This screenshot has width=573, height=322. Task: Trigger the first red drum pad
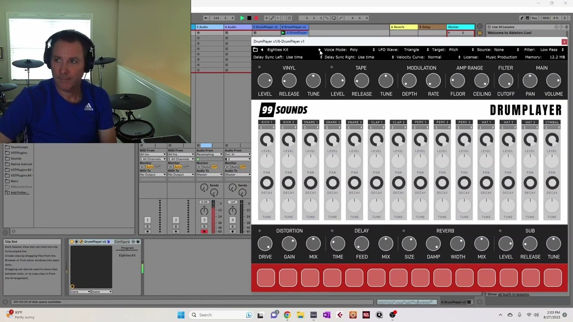point(266,278)
